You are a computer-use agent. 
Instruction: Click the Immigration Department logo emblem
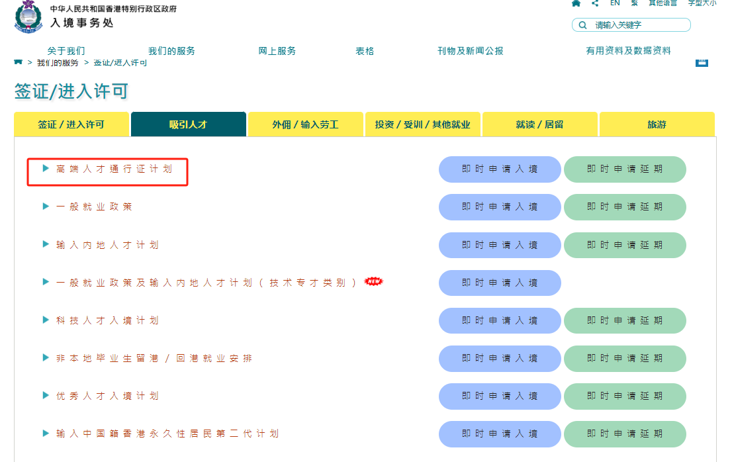pyautogui.click(x=27, y=16)
